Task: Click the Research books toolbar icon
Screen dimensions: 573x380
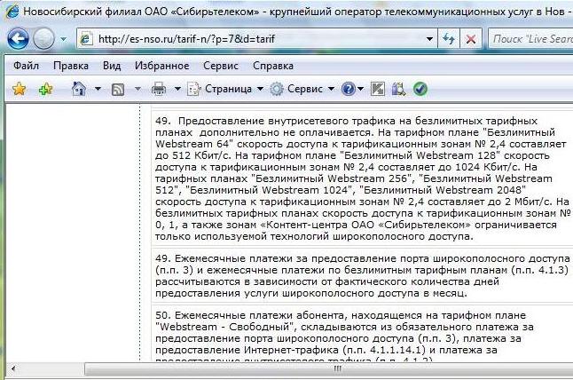Action: tap(398, 89)
